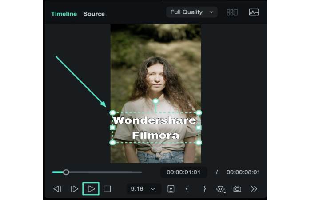Stop playback with the square button
This screenshot has height=200, width=311.
108,189
